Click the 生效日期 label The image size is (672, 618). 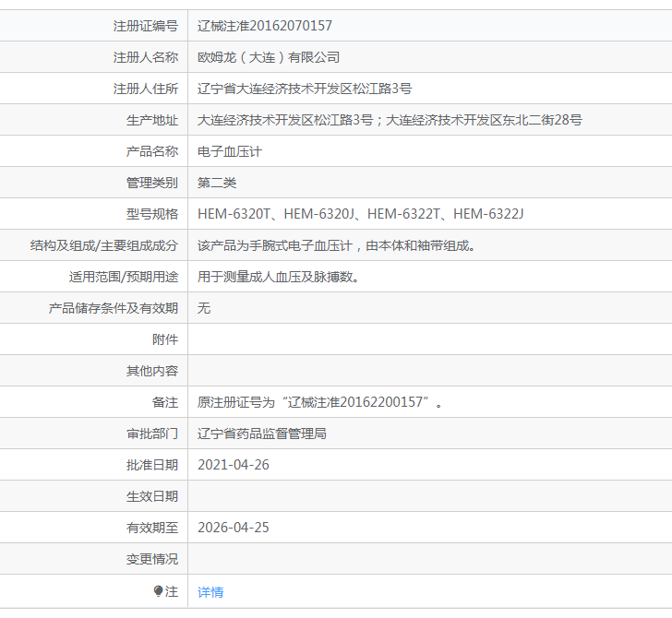click(152, 496)
